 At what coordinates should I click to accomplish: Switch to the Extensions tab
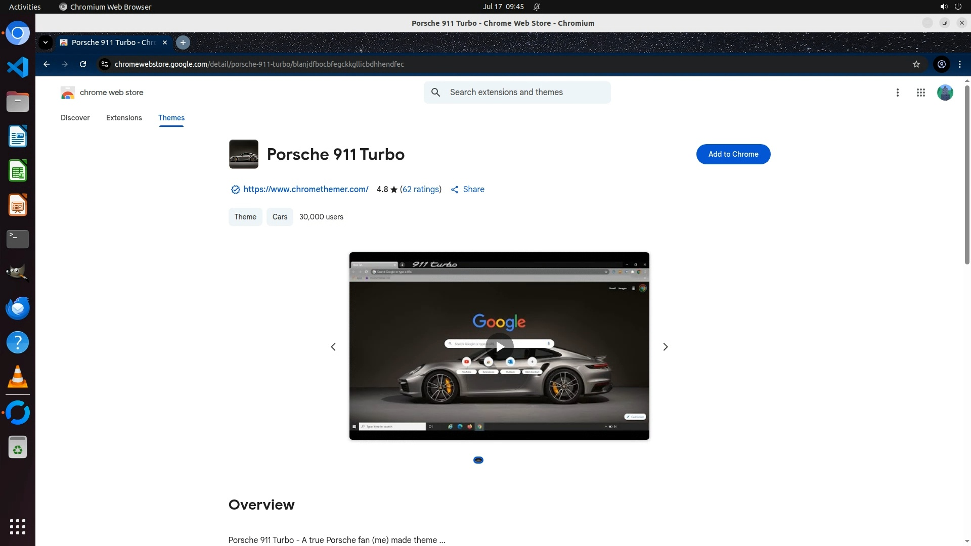tap(124, 118)
